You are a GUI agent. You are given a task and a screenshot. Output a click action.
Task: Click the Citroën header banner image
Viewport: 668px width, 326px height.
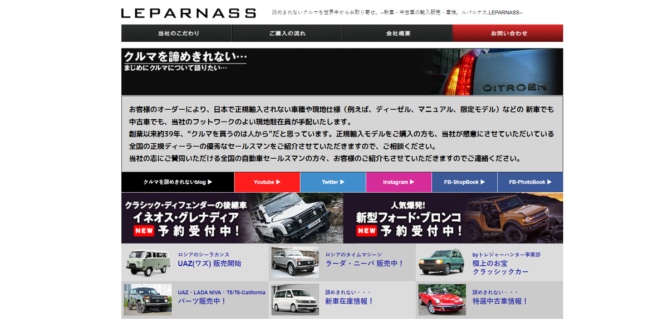point(342,72)
